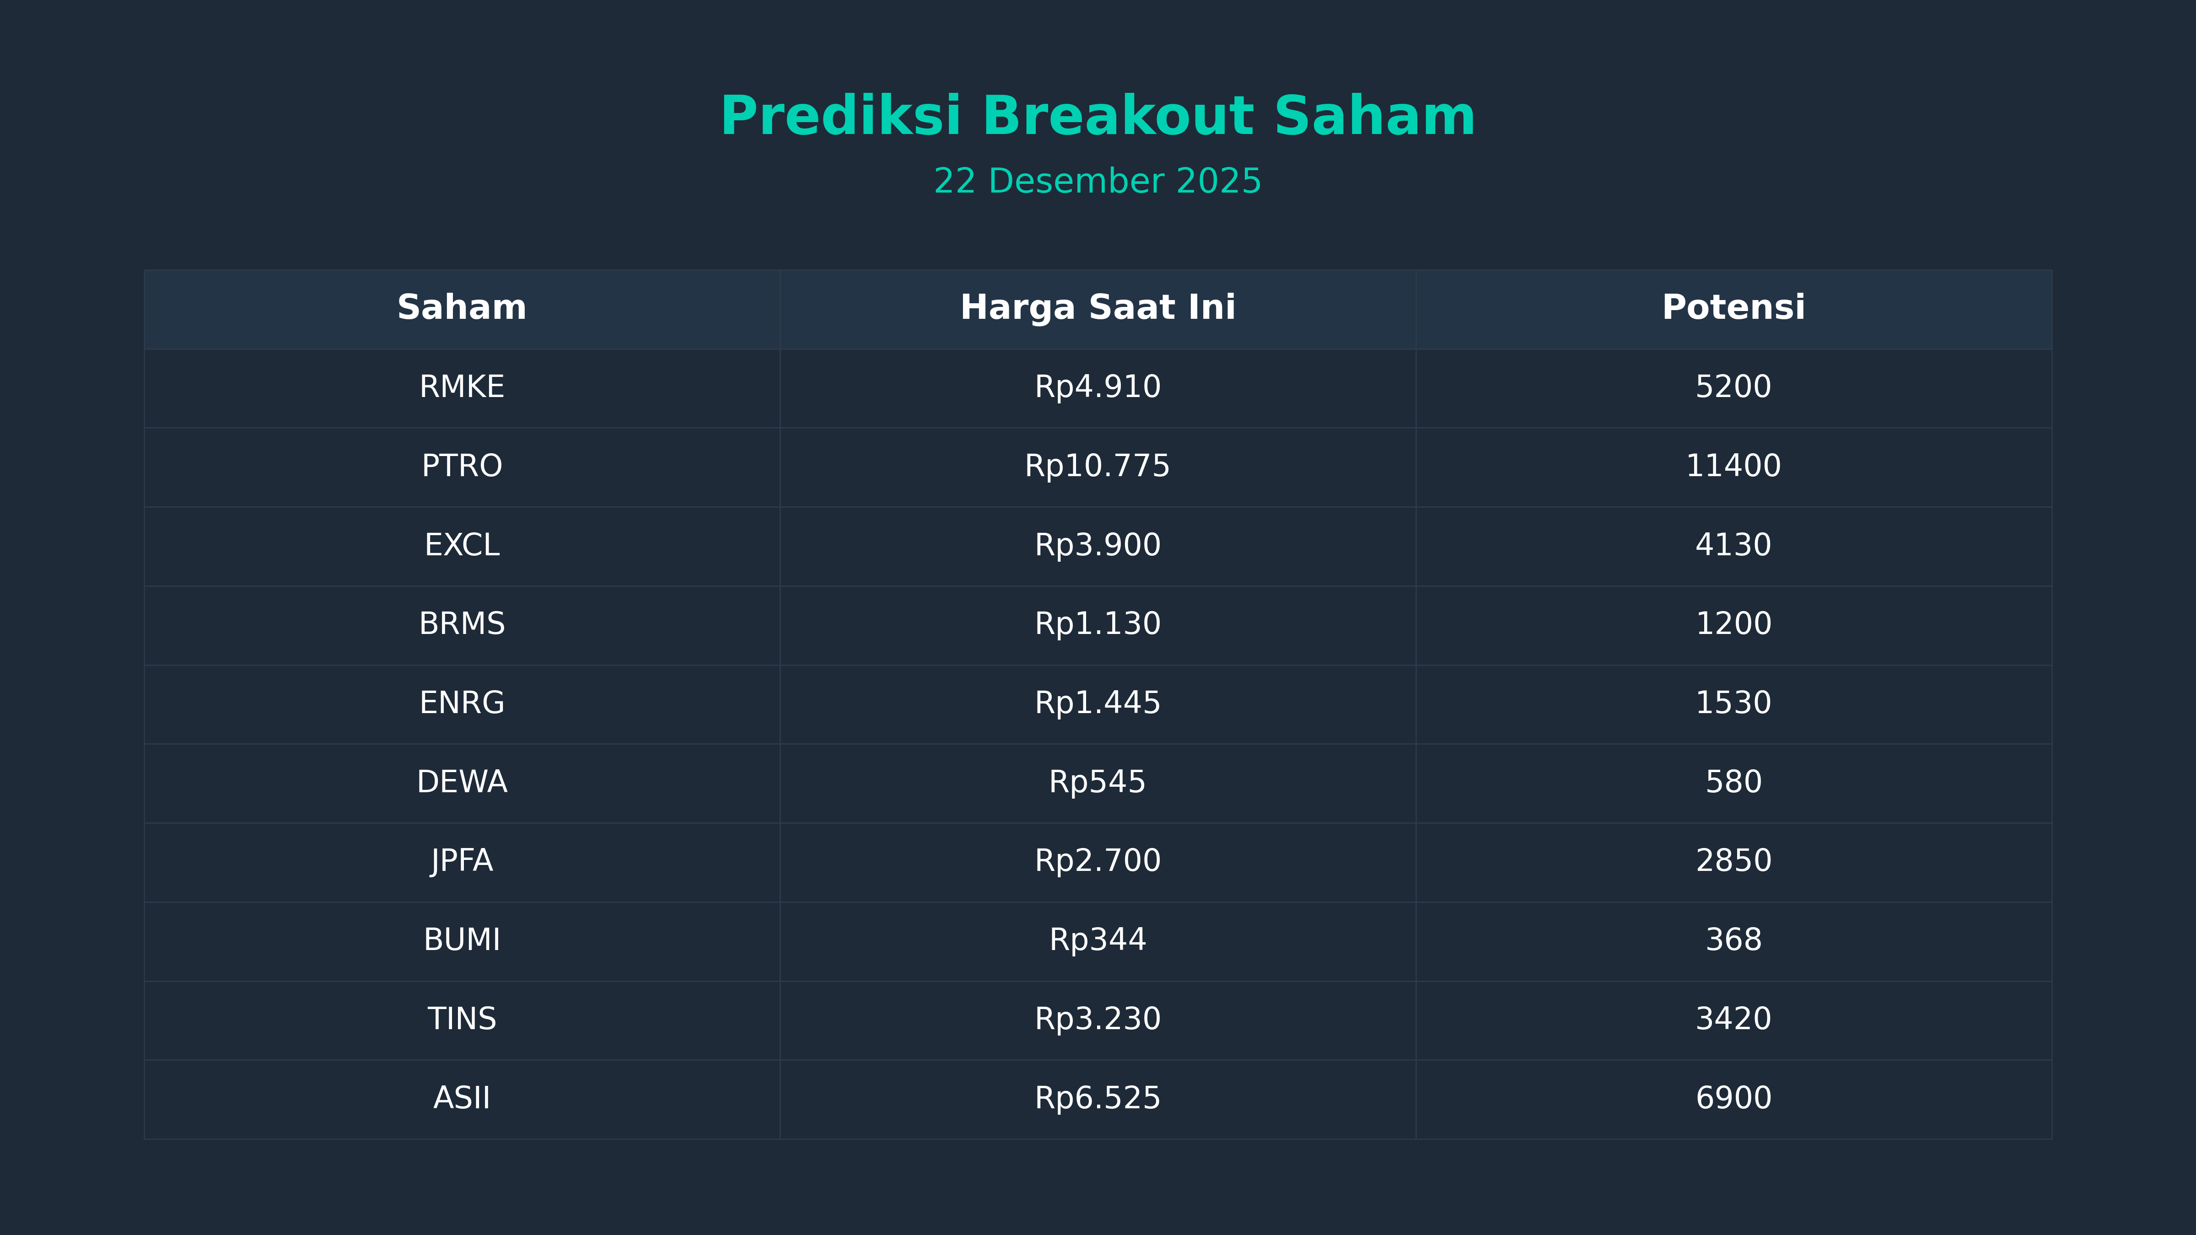Click the DEWA stock cell
The height and width of the screenshot is (1235, 2196).
[461, 783]
